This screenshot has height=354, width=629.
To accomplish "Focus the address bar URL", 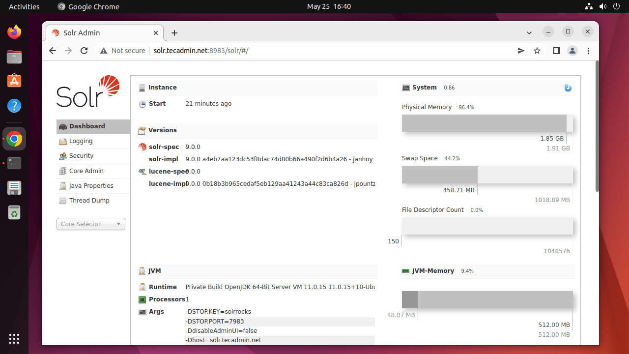I will pos(201,51).
